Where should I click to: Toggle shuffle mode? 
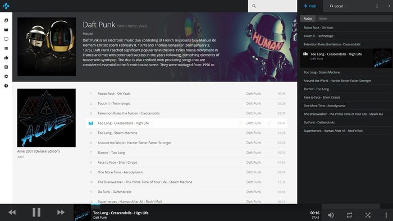368,215
